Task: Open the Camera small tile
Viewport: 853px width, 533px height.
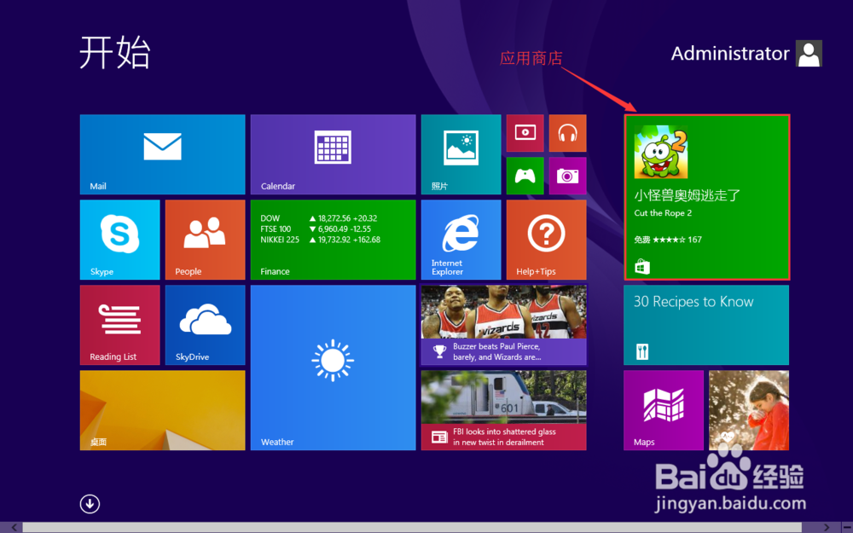Action: click(567, 176)
